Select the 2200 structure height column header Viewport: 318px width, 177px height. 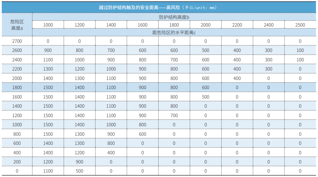pos(237,25)
